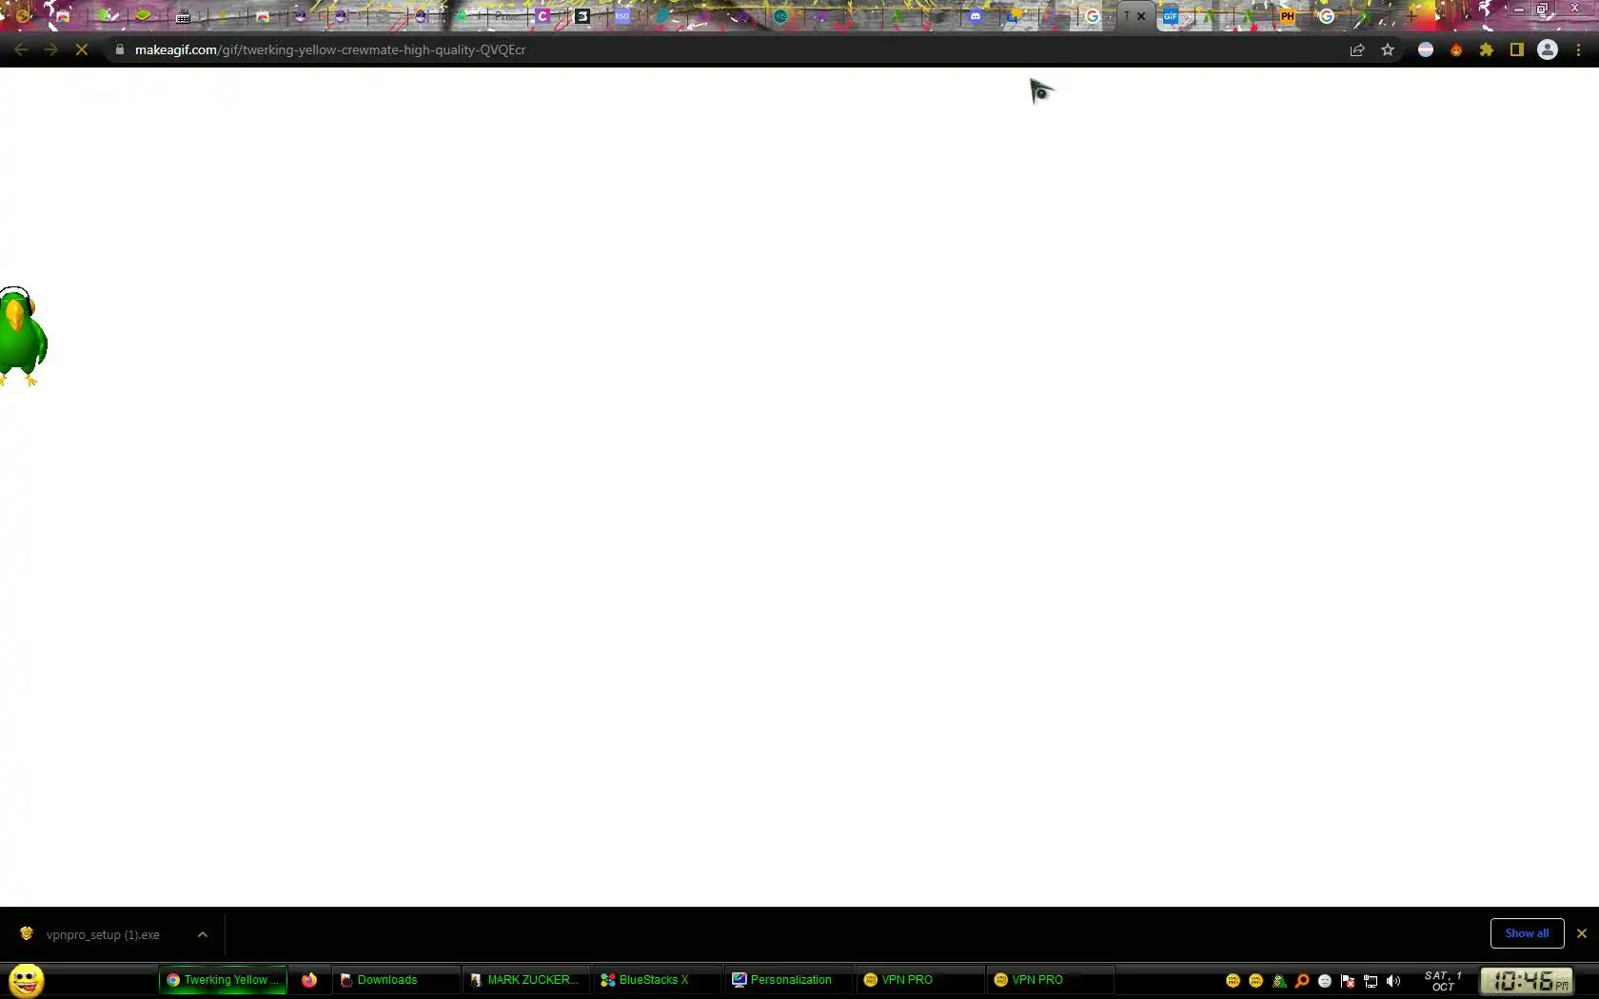Screen dimensions: 1599x999
Task: Show all downloads
Action: (x=1527, y=933)
